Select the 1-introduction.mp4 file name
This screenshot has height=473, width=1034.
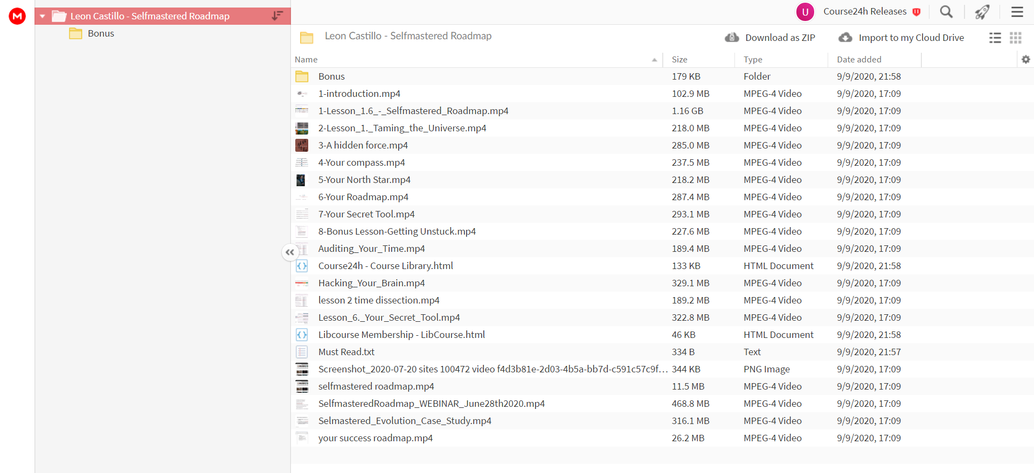359,94
